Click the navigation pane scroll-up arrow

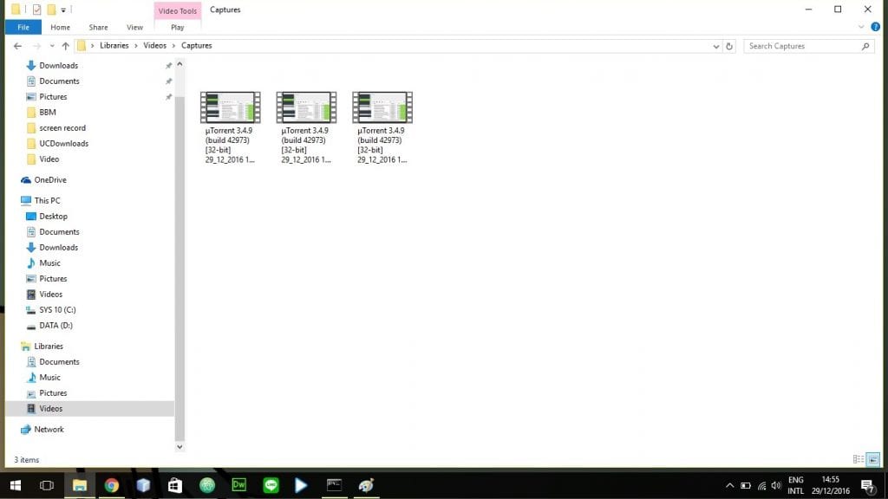tap(180, 64)
